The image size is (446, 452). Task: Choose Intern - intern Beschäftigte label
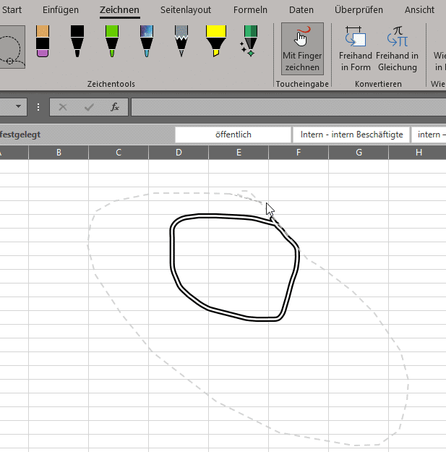351,135
